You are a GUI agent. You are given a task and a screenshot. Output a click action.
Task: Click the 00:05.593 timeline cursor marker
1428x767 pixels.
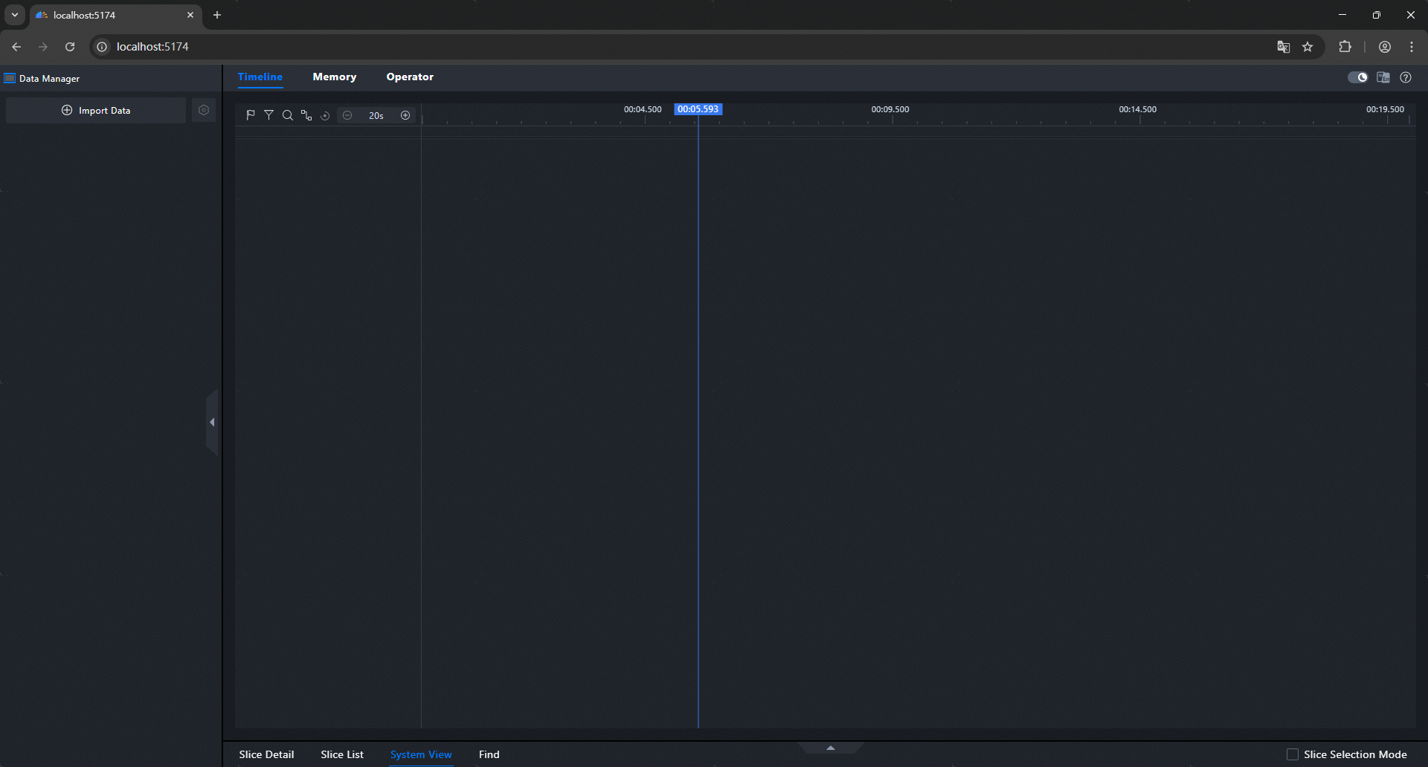(x=698, y=109)
